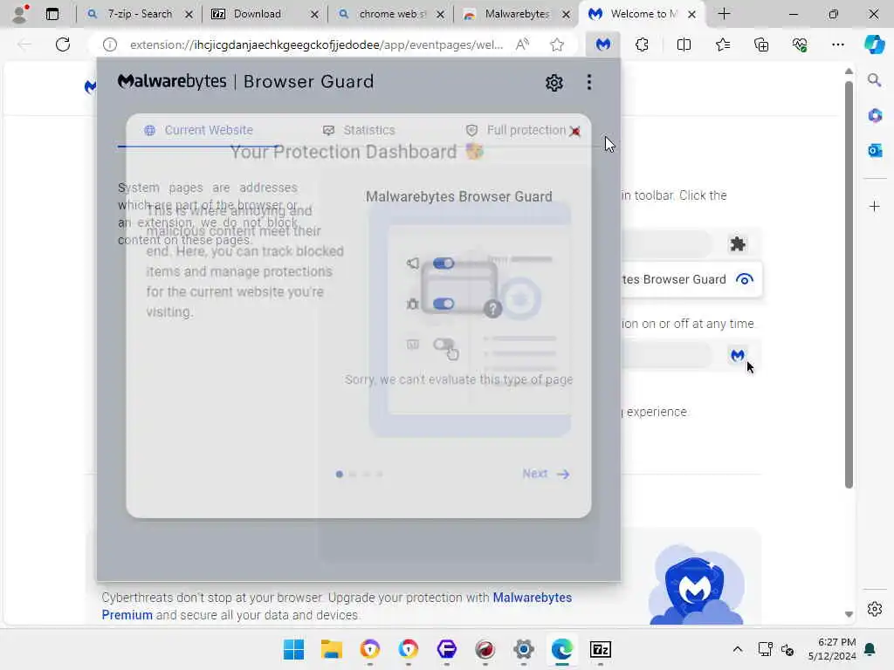Screen dimensions: 894x670
Task: Open Favorites list icon
Action: pos(722,44)
